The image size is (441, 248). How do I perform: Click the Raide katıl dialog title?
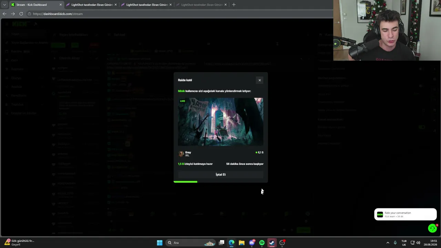(185, 80)
